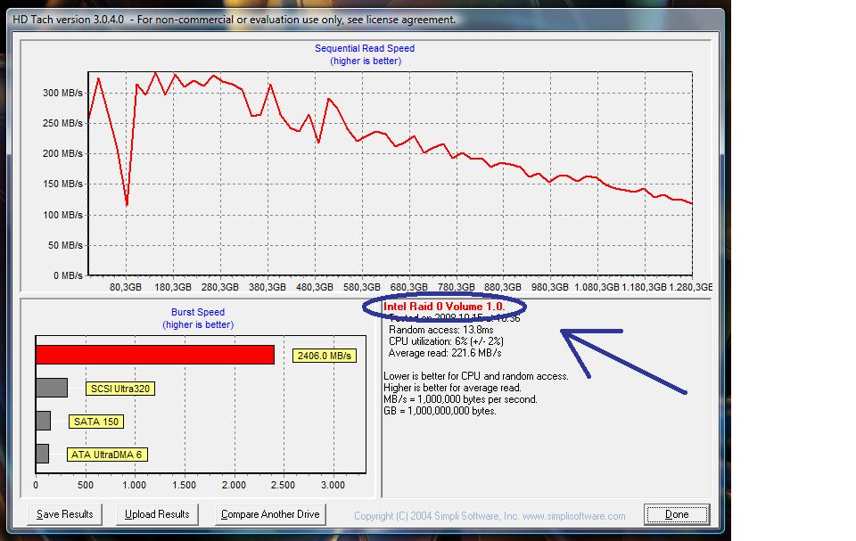856x541 pixels.
Task: Click the Save Results button
Action: (64, 514)
